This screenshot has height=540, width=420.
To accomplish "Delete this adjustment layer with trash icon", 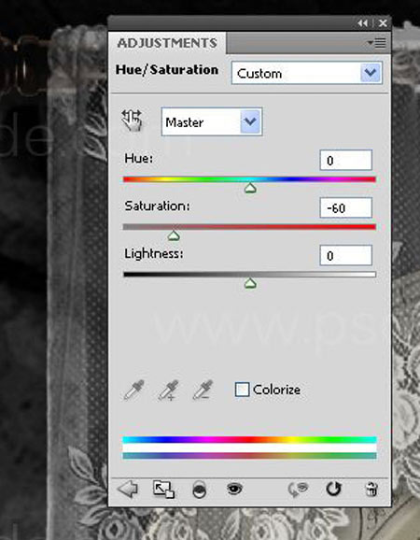I will click(x=371, y=490).
